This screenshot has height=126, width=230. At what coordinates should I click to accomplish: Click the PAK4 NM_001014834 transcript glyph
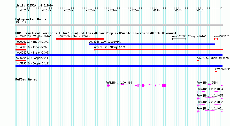[210, 92]
